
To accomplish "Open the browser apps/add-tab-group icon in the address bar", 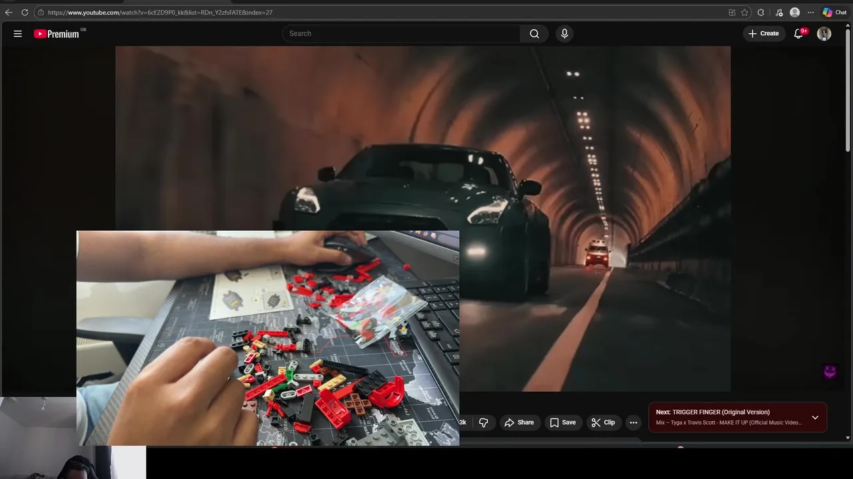I will [x=732, y=12].
